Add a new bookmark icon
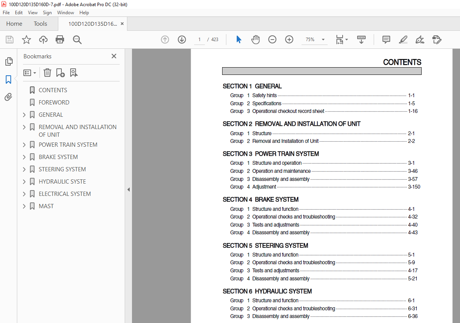 61,73
